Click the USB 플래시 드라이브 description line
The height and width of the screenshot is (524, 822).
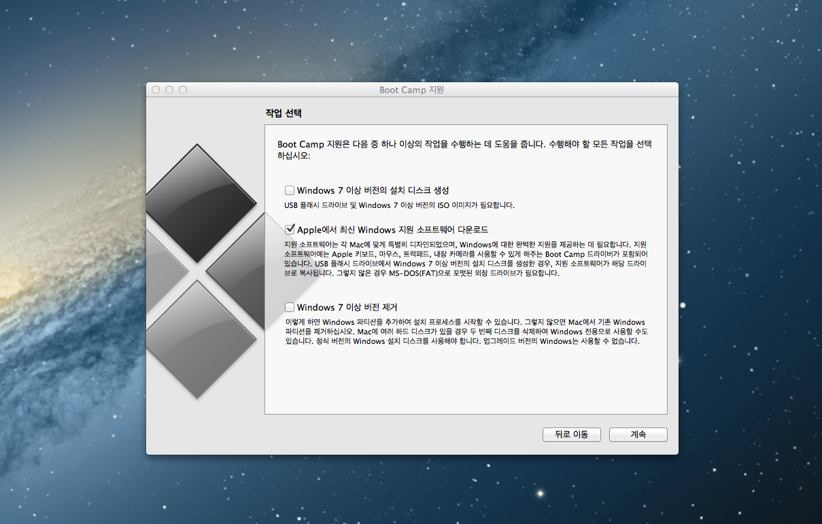tap(399, 205)
